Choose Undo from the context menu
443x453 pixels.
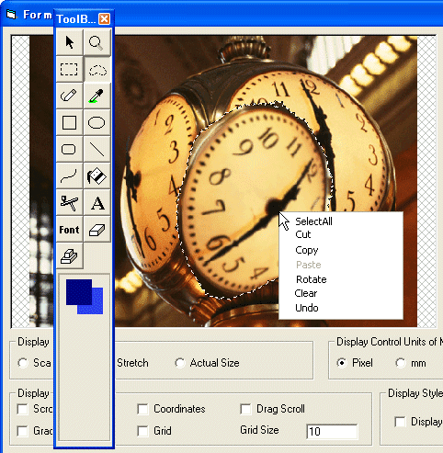click(307, 308)
